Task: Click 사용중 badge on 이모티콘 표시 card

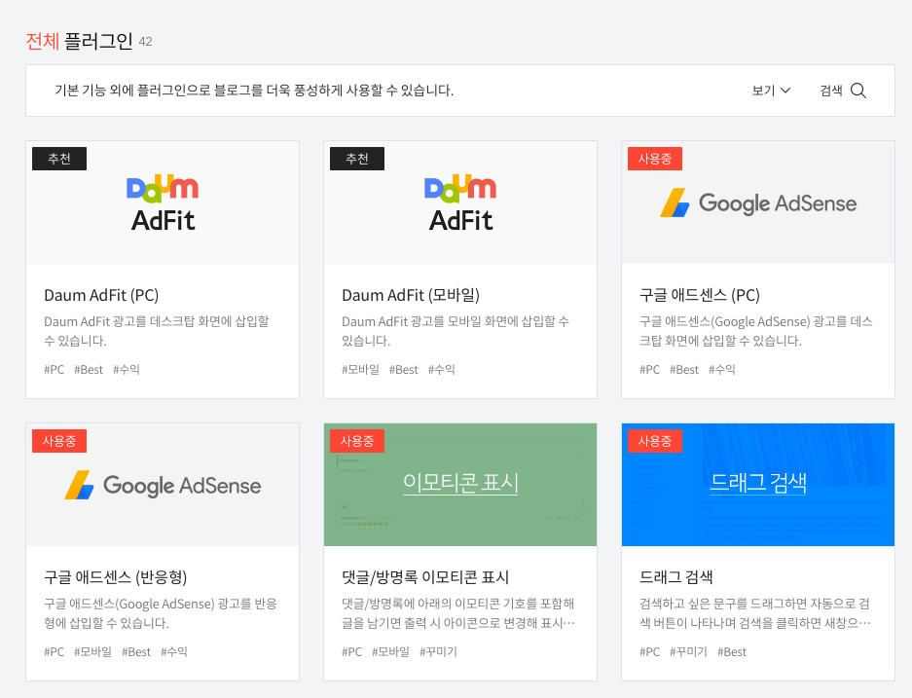Action: [357, 441]
